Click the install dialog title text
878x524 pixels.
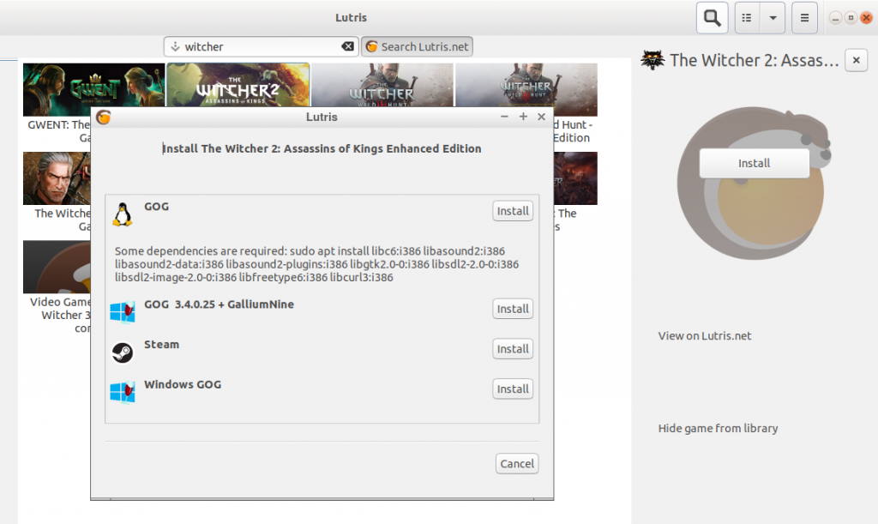322,148
